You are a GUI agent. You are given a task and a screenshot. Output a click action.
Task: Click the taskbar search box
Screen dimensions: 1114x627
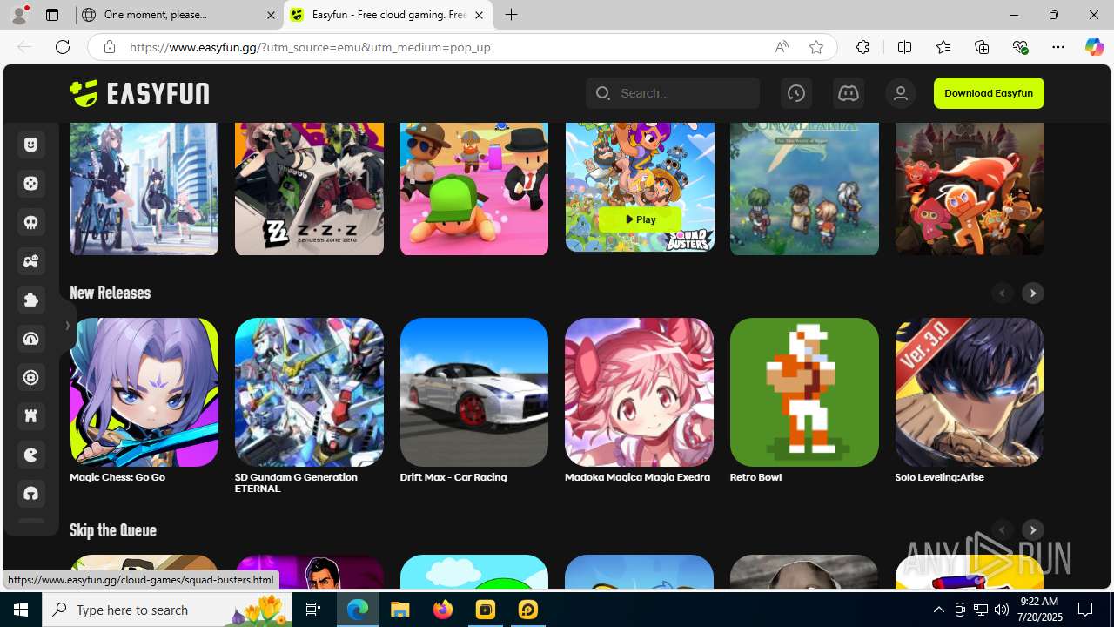point(167,610)
